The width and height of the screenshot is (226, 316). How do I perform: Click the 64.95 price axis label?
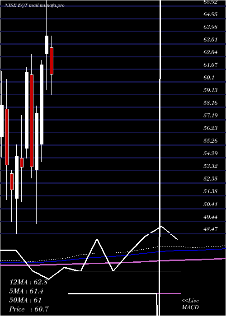(211, 14)
